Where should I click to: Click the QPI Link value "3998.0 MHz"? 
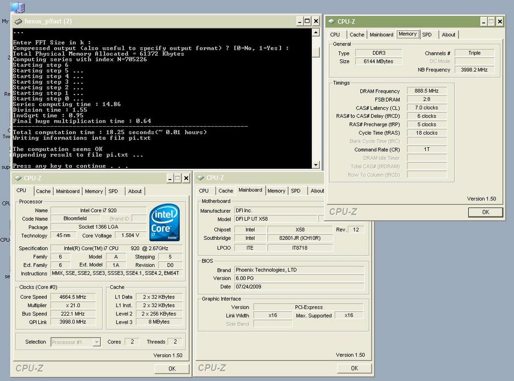click(73, 322)
